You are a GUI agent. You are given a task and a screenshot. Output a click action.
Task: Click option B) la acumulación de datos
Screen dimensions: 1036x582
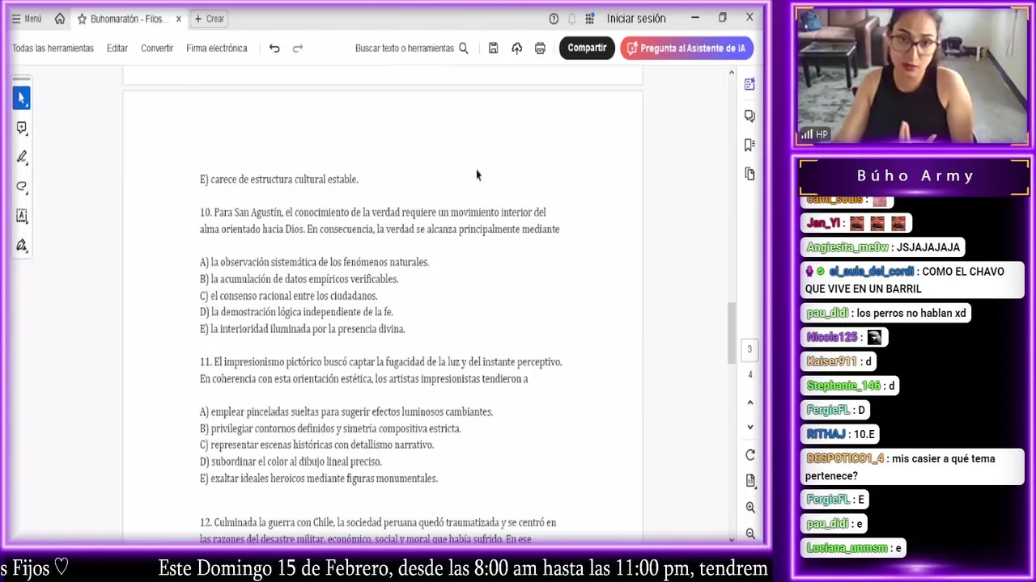[299, 279]
